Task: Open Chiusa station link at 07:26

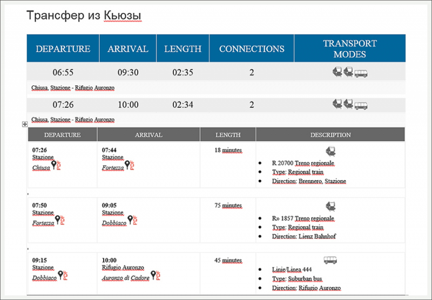Action: (42, 168)
